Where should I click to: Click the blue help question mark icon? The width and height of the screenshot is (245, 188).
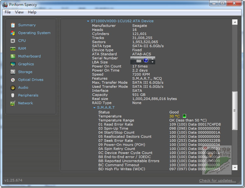146,60
